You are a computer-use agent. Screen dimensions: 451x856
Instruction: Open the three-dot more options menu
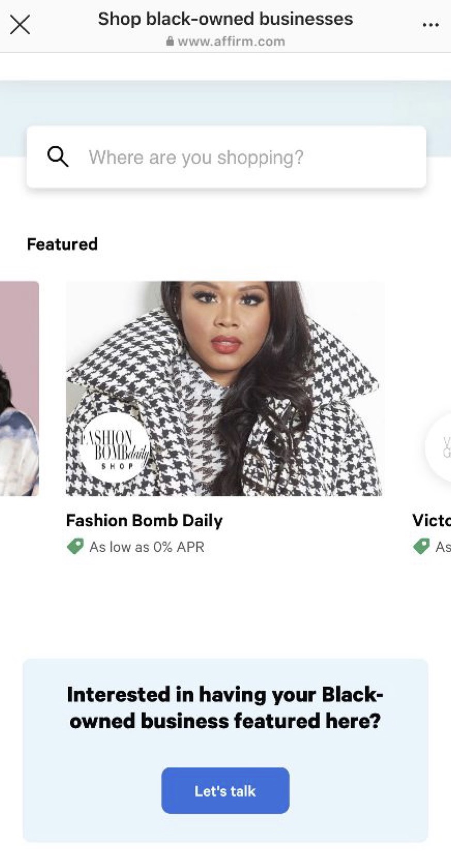click(x=430, y=24)
